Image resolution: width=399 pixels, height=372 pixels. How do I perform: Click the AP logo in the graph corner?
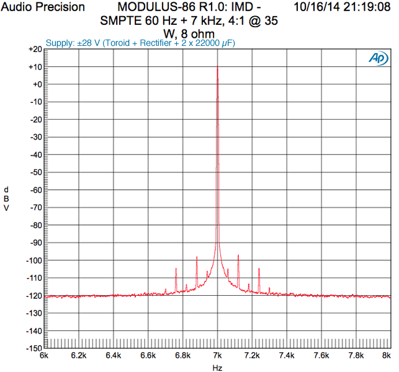(379, 58)
